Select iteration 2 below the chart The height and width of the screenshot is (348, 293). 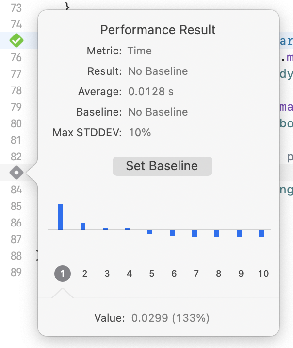[x=85, y=274]
